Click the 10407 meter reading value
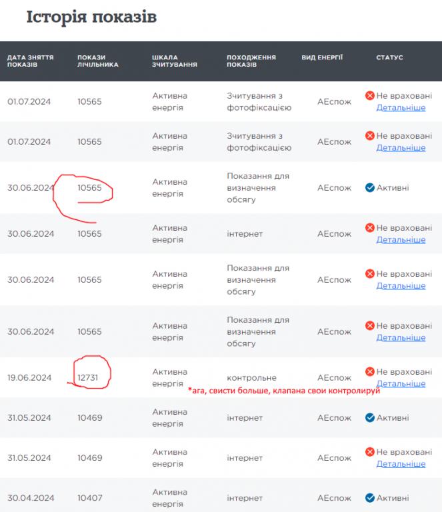Image resolution: width=442 pixels, height=512 pixels. point(89,497)
